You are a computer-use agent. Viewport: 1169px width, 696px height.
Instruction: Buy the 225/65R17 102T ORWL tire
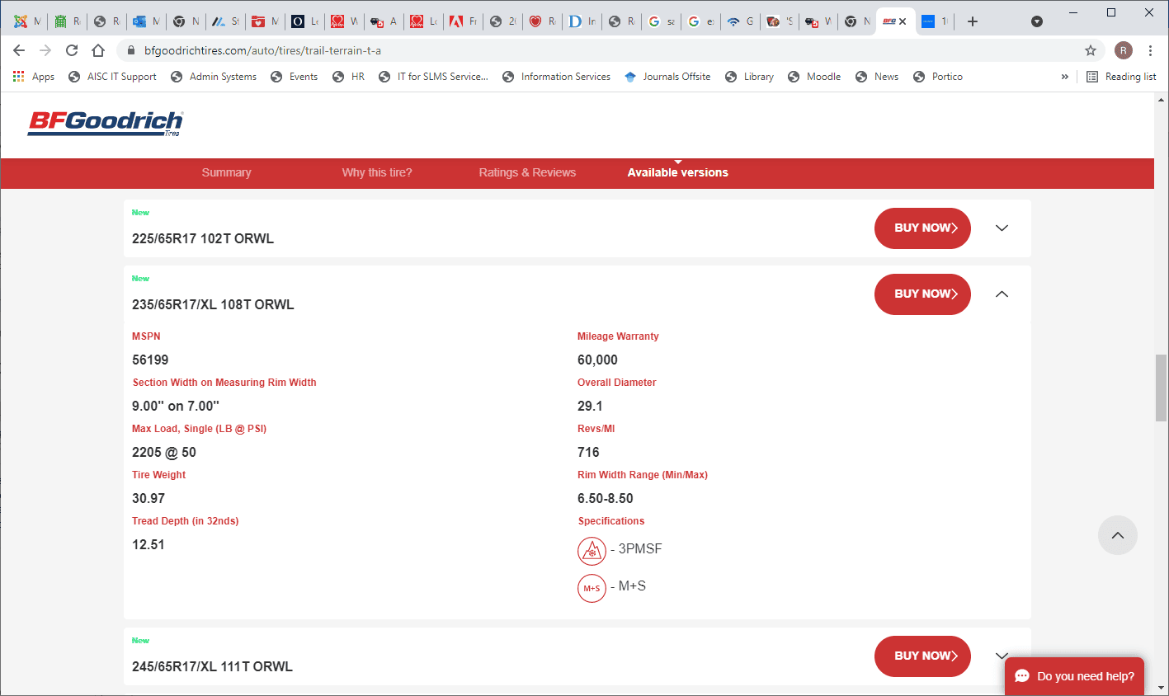click(x=922, y=228)
